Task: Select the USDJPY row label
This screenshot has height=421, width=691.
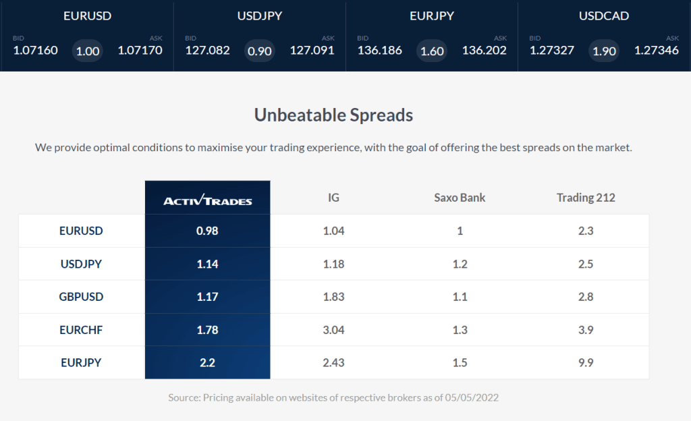Action: click(81, 264)
